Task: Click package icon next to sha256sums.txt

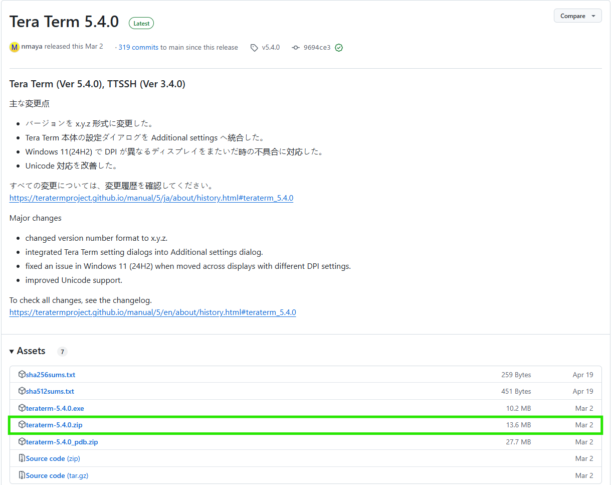Action: [x=22, y=374]
